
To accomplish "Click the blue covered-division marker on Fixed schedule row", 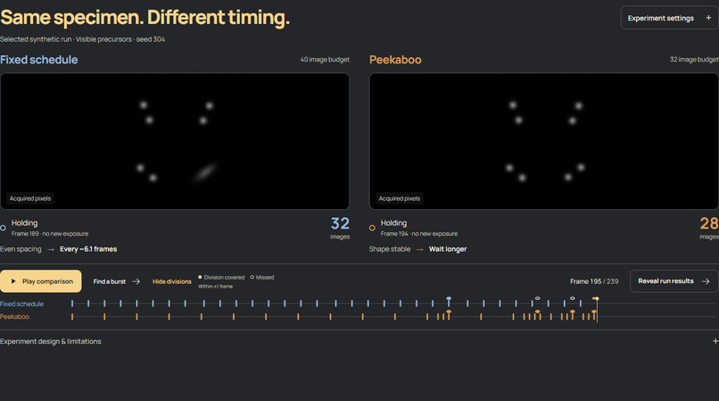I will click(x=449, y=299).
